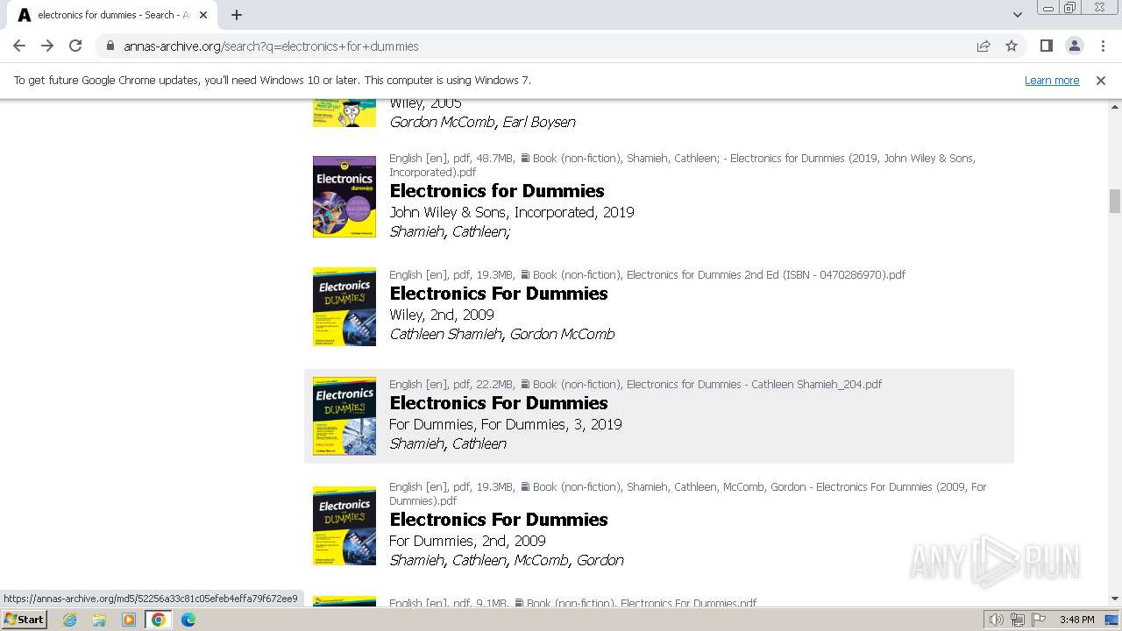Screen dimensions: 1122x631
Task: Reload the current page
Action: coord(75,46)
